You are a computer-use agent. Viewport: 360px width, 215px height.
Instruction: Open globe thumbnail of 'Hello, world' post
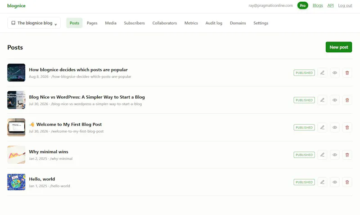pos(16,182)
